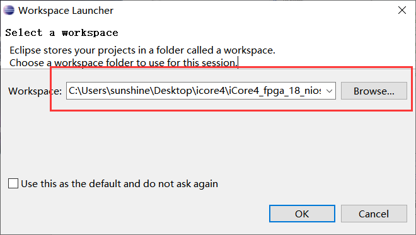This screenshot has width=416, height=235.
Task: Click the "Eclipse stores your projects" description line
Action: click(142, 50)
